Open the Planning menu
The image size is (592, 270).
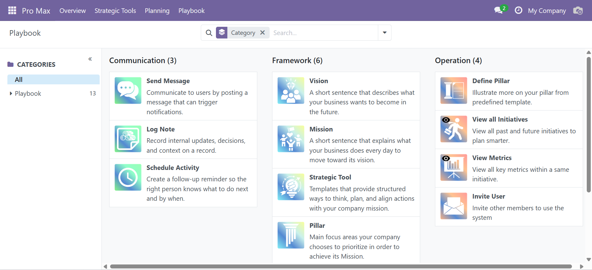click(157, 11)
